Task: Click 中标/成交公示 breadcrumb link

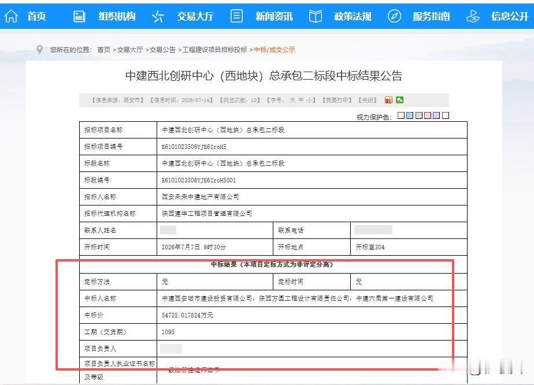Action: 275,50
